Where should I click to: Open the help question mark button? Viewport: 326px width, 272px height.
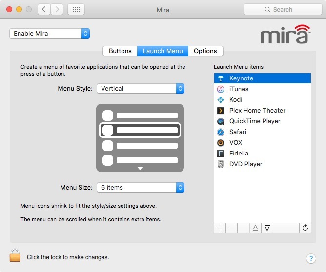click(311, 259)
